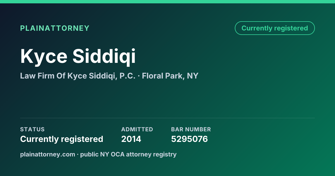This screenshot has width=335, height=176.
Task: Select the 2014 admitted year
Action: 131,139
